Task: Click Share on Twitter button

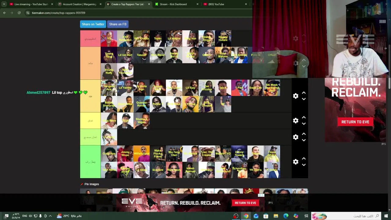Action: pyautogui.click(x=93, y=24)
